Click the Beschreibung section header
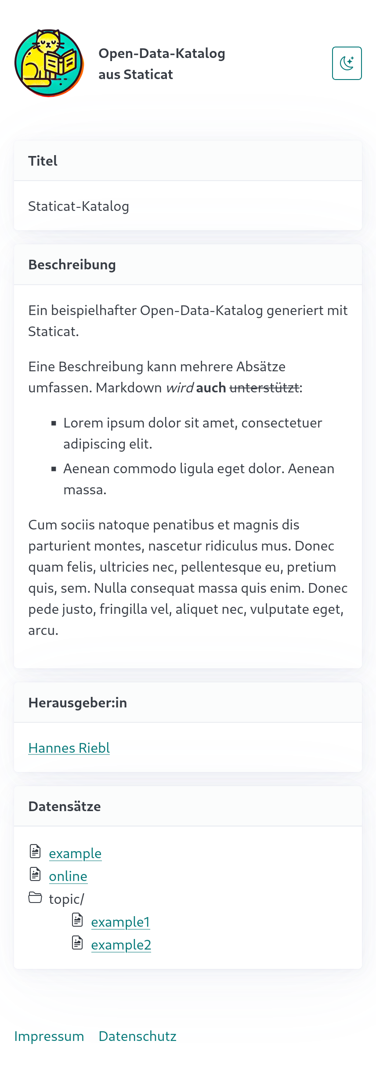Screen dimensions: 376x1073 tap(72, 265)
